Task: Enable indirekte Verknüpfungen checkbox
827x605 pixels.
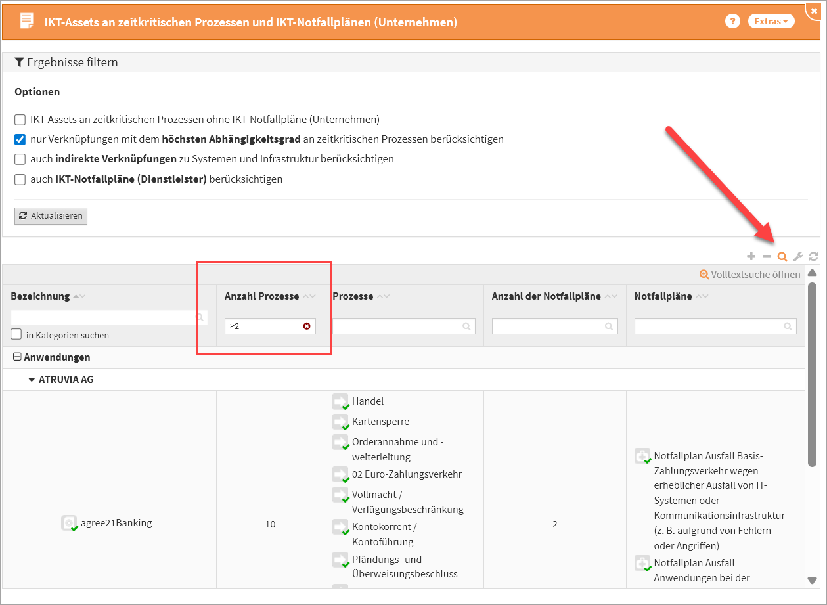Action: (x=20, y=160)
